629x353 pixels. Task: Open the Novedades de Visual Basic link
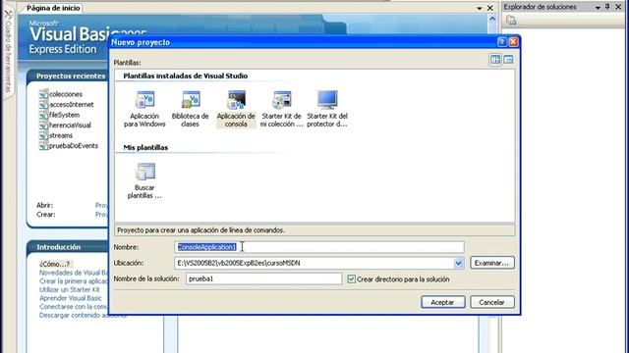click(x=74, y=273)
